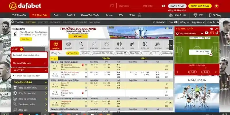The width and height of the screenshot is (230, 115).
Task: Open Khuyến Mãi promotions link
Action: point(178,15)
